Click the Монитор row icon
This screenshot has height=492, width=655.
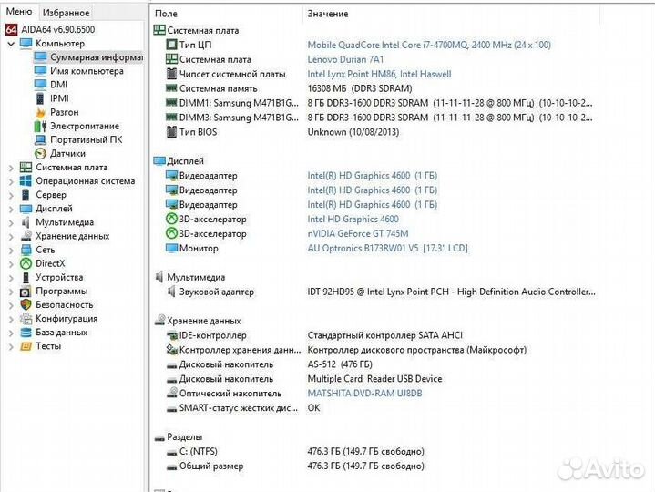coord(171,248)
